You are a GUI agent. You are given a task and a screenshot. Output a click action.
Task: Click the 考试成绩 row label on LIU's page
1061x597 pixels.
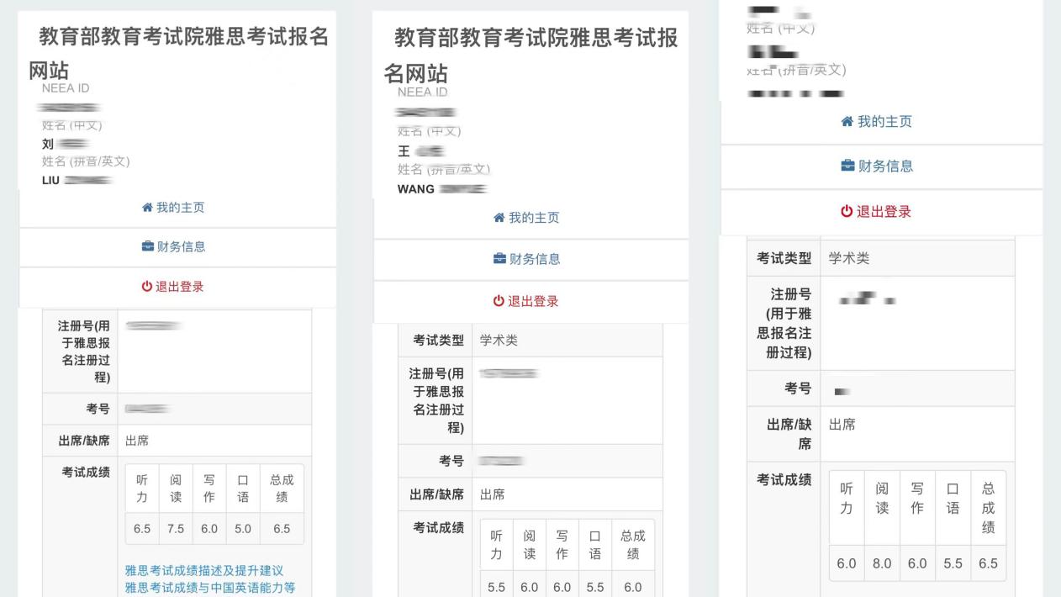86,473
